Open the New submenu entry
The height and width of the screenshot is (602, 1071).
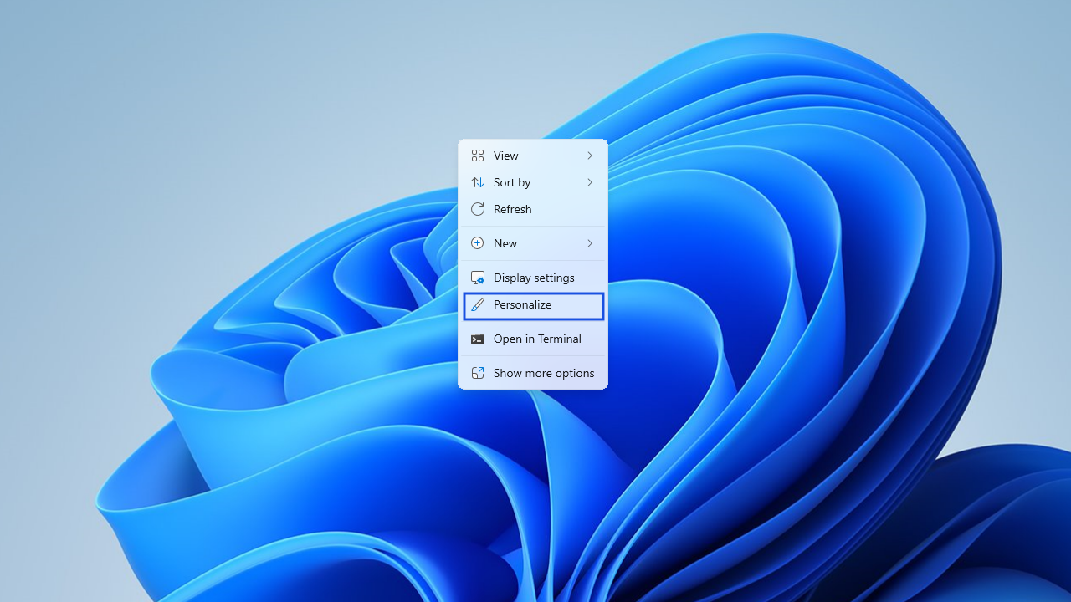[533, 243]
